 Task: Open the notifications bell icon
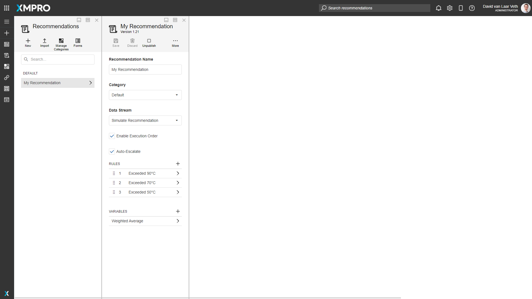pyautogui.click(x=439, y=8)
